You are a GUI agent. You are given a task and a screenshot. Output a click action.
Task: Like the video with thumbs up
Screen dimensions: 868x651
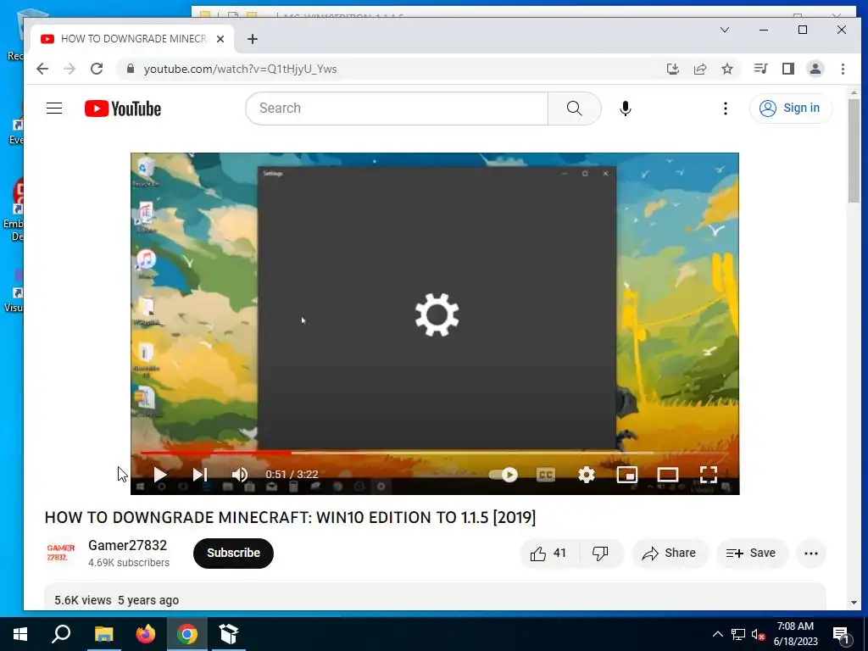click(x=548, y=553)
